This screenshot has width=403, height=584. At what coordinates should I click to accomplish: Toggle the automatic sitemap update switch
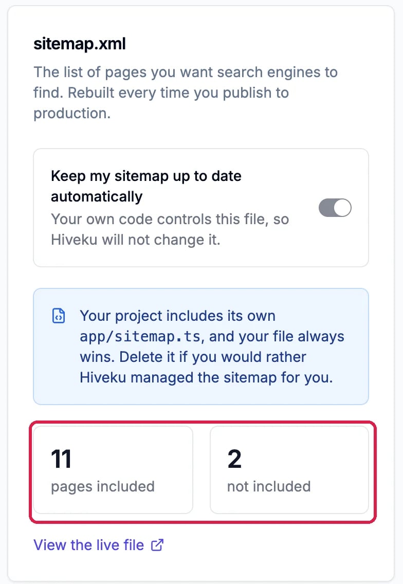click(x=335, y=208)
